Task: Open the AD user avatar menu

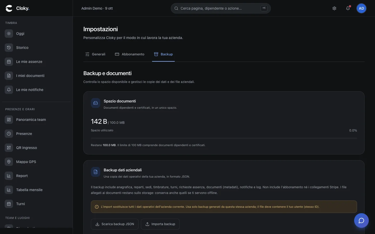Action: pyautogui.click(x=361, y=8)
